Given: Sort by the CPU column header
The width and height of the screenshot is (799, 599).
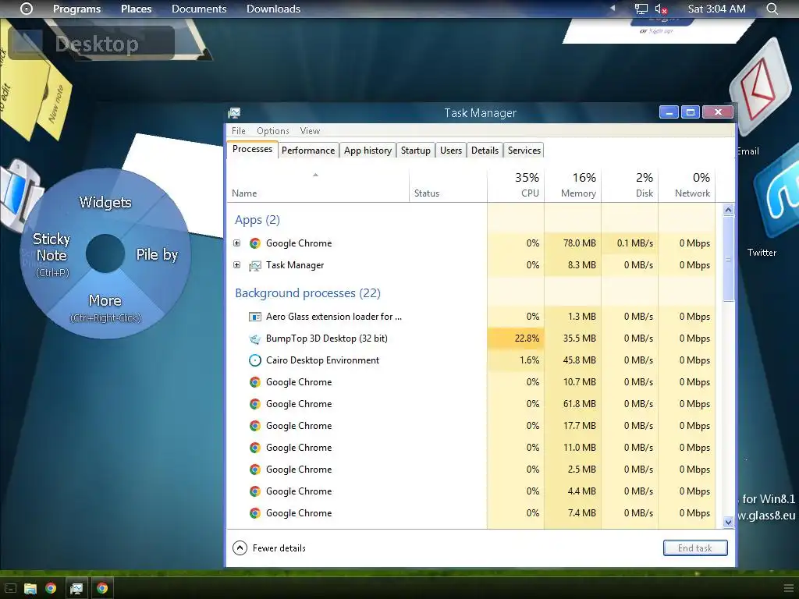Looking at the screenshot, I should 516,185.
